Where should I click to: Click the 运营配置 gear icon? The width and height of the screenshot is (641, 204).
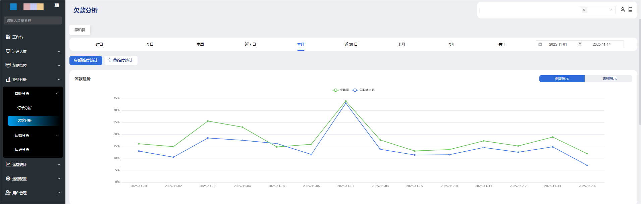8,178
